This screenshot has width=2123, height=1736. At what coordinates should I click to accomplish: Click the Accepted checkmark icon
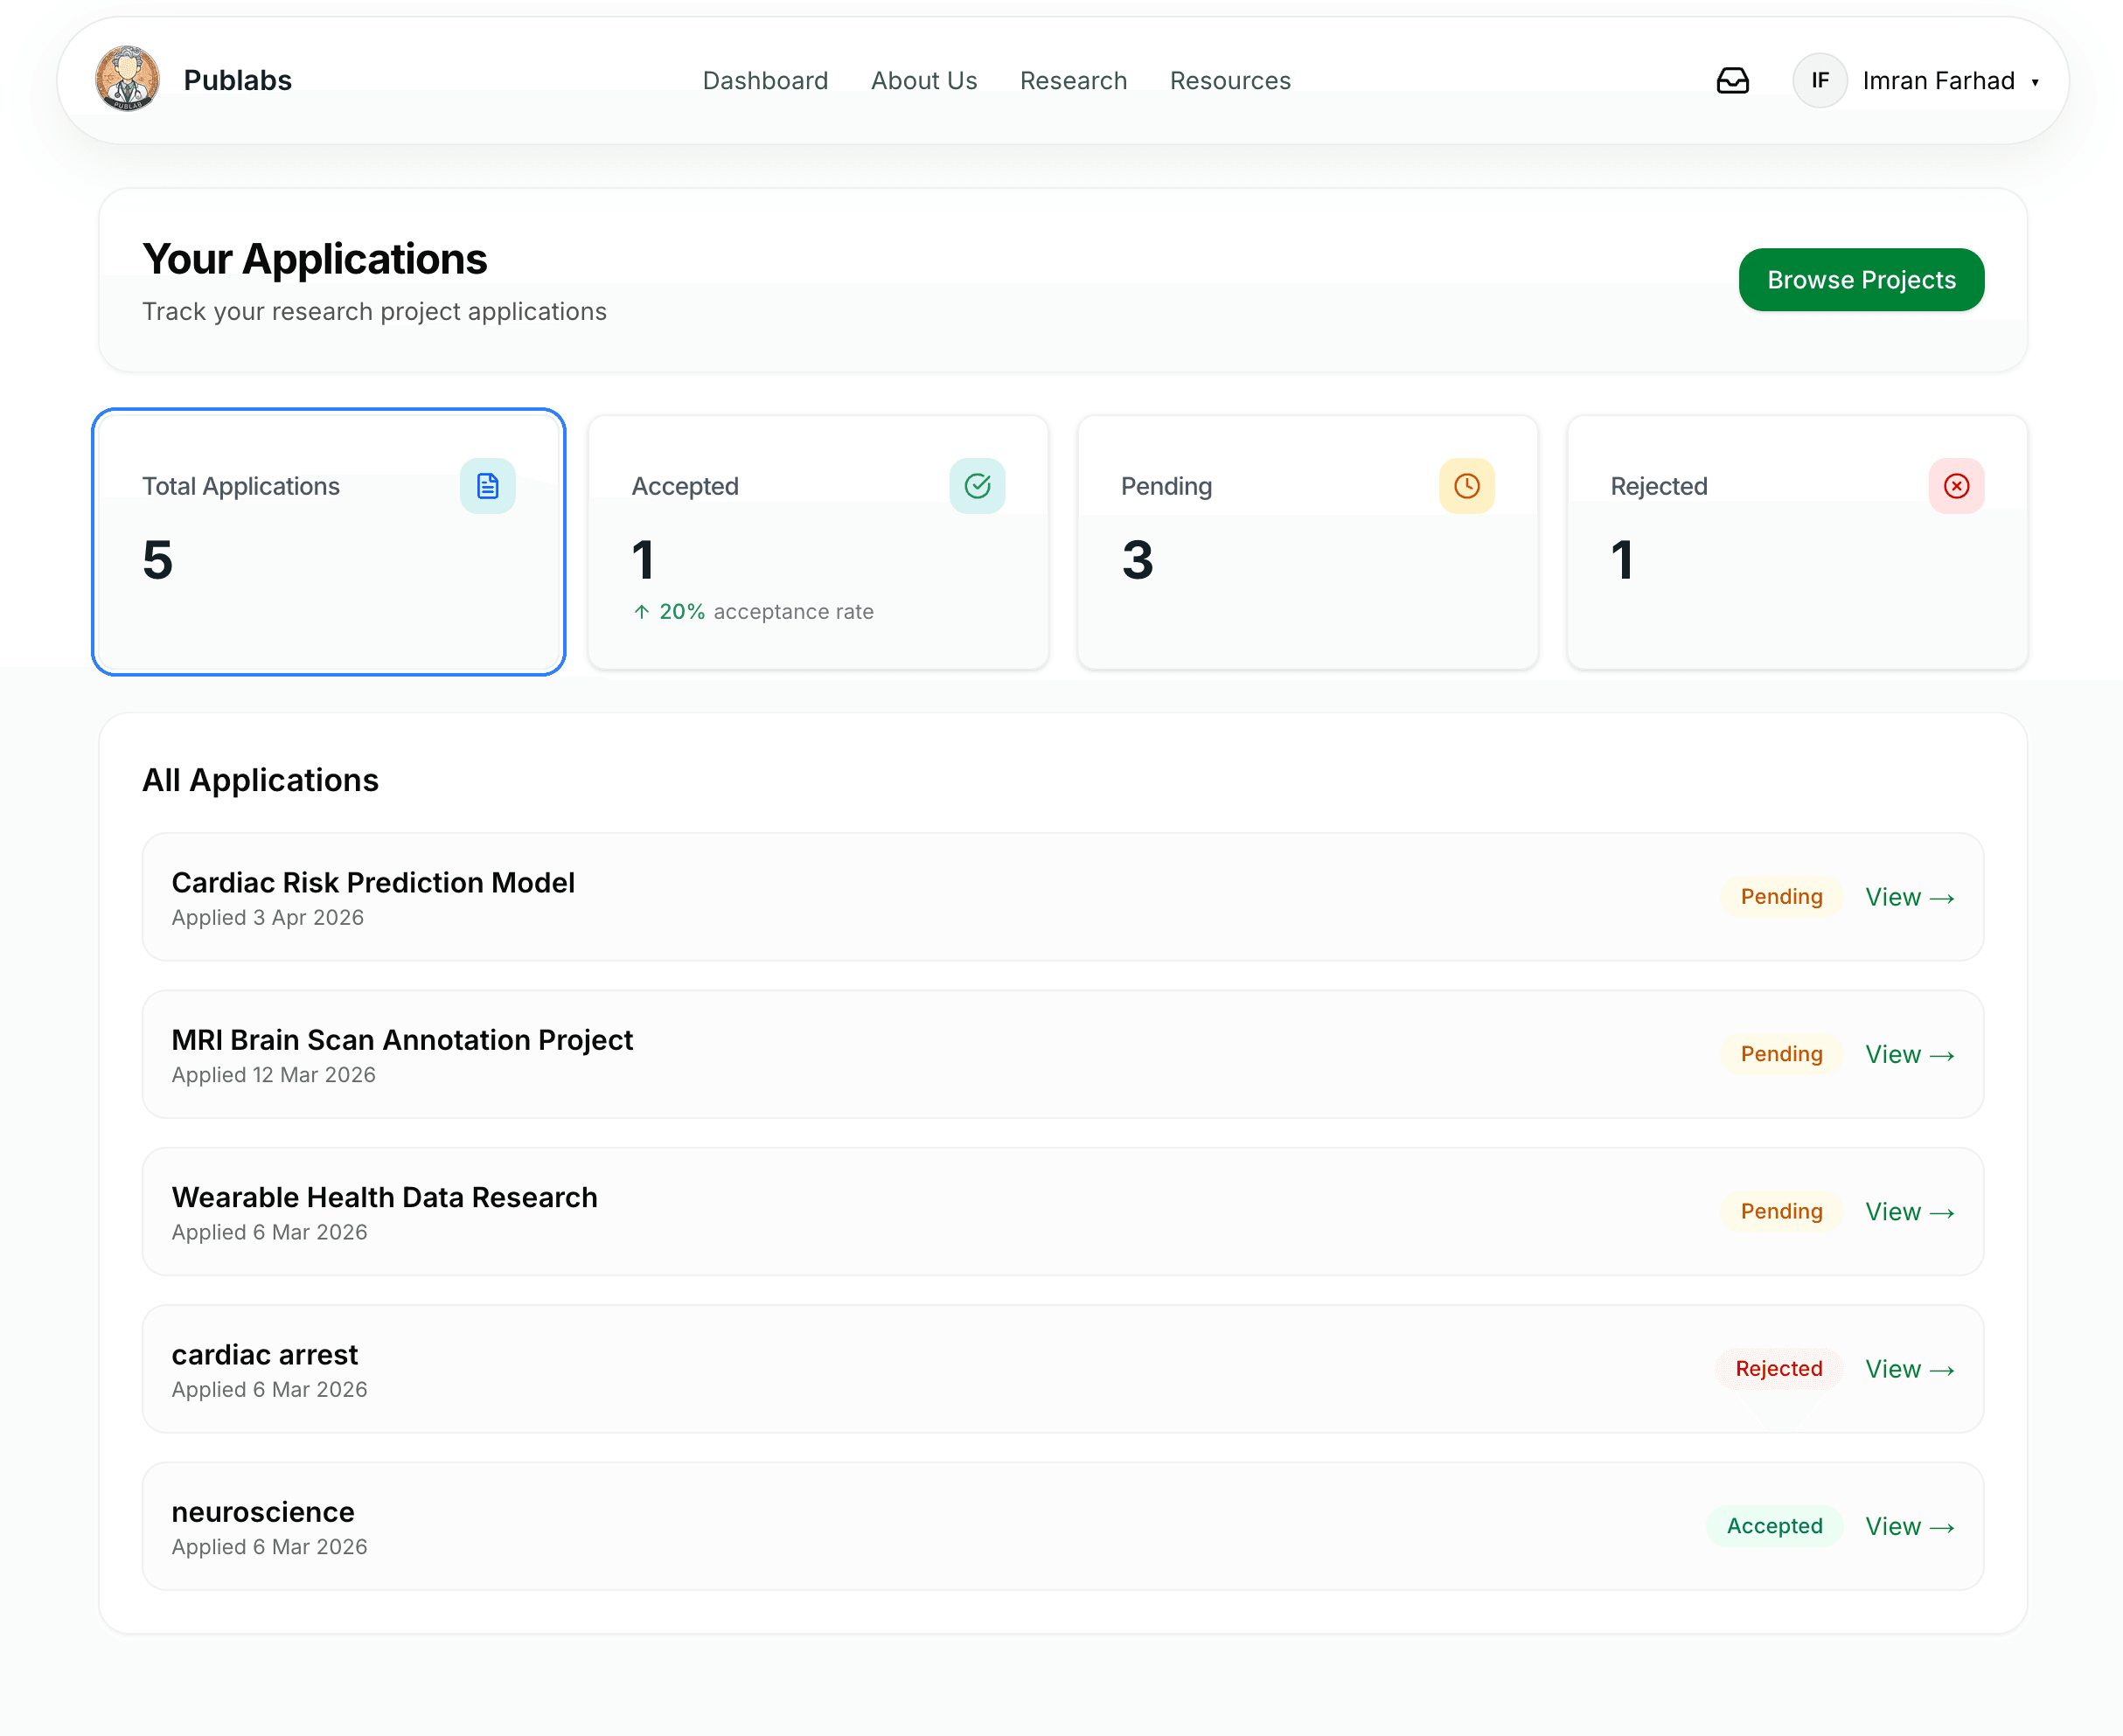click(x=977, y=486)
